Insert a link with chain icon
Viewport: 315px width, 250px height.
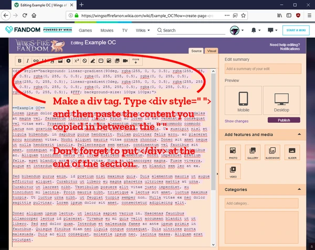click(36, 61)
